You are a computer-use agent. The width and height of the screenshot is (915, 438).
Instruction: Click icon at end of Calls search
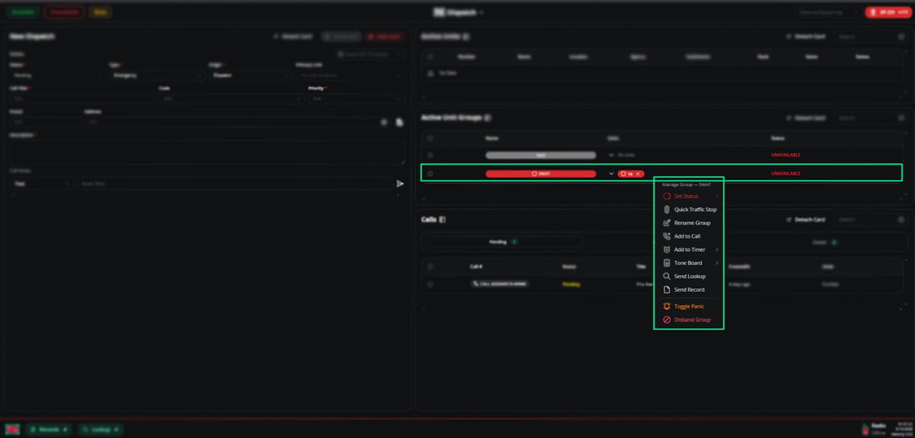(x=902, y=220)
